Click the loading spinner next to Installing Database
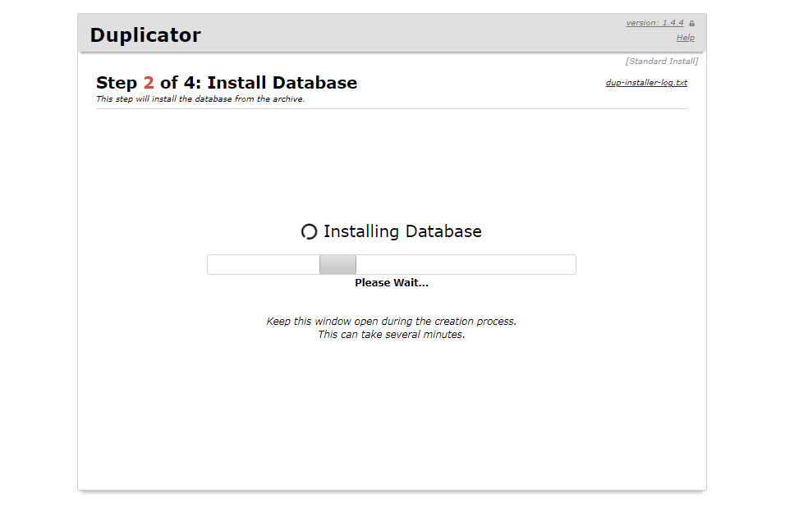Screen dimensions: 785x530 [309, 232]
